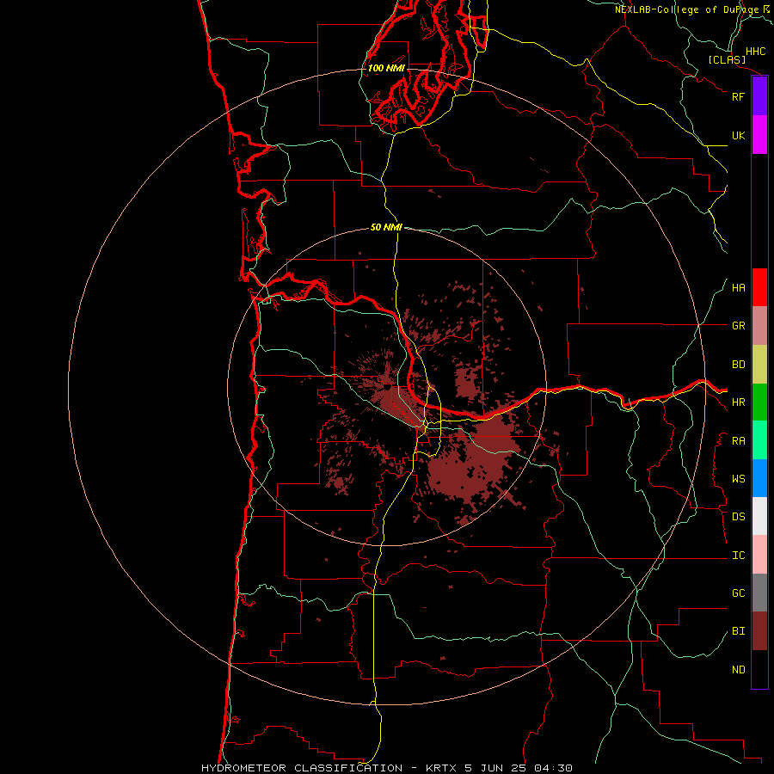
Task: Click the ND legend label
Action: coord(738,670)
